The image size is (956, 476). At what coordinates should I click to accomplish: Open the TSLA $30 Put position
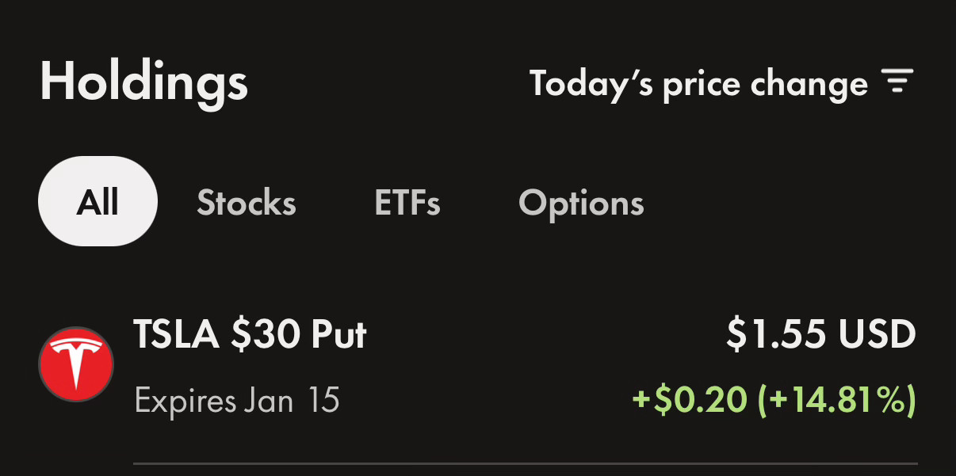477,366
